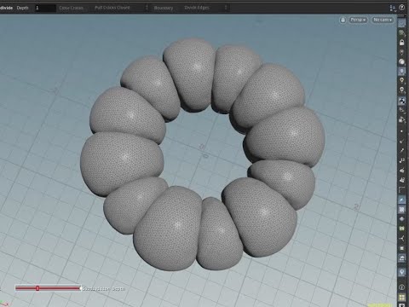Click the pin icon left of Persp button
Image resolution: width=409 pixels, height=307 pixels.
(343, 20)
